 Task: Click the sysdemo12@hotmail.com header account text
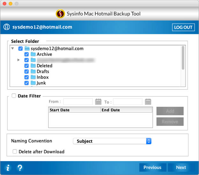point(42,27)
